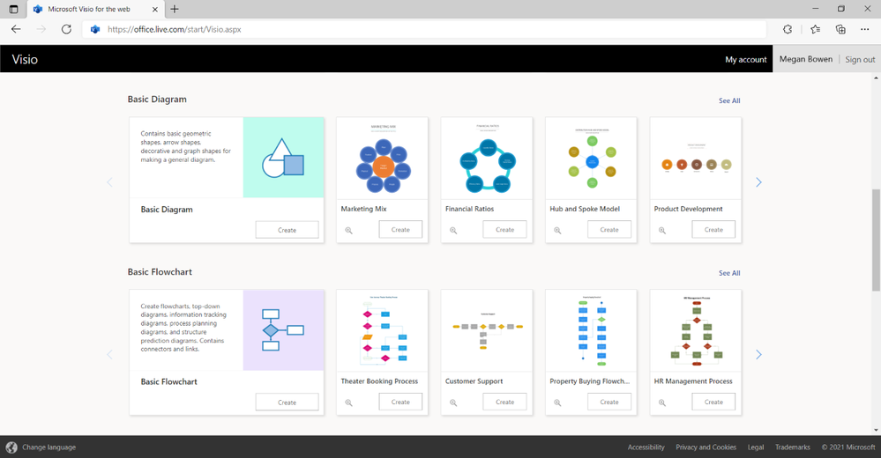This screenshot has height=458, width=881.
Task: Create a Hub and Spoke Model diagram
Action: (609, 230)
